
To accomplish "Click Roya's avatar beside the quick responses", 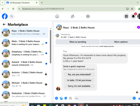I will tap(58, 89).
